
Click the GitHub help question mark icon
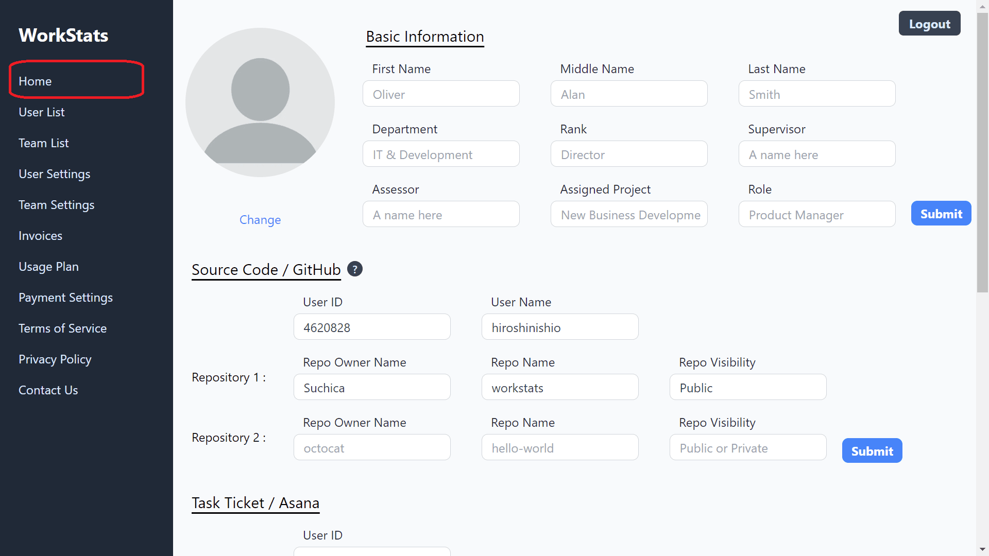click(355, 269)
